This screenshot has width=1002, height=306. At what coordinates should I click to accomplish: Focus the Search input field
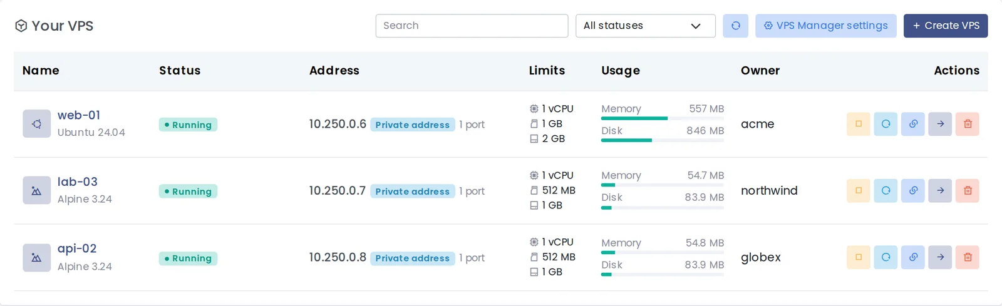click(472, 26)
